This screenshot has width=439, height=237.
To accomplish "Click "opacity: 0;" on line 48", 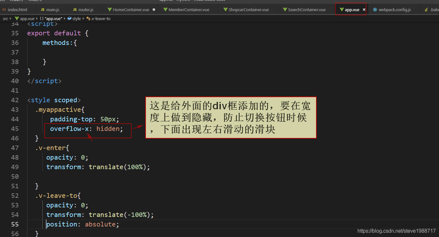I will (x=67, y=157).
